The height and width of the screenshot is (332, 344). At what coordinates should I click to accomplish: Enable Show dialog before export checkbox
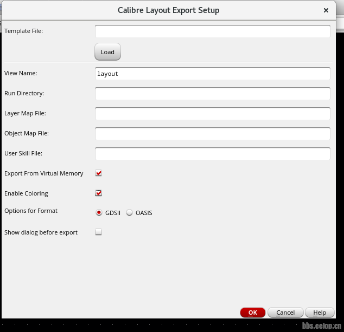(x=99, y=232)
